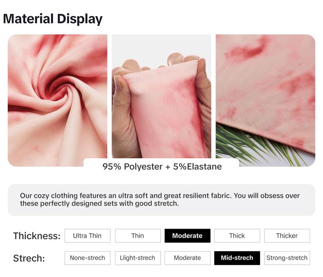Image resolution: width=323 pixels, height=277 pixels.
Task: Select the highlighted Mid-strech option
Action: [x=237, y=258]
